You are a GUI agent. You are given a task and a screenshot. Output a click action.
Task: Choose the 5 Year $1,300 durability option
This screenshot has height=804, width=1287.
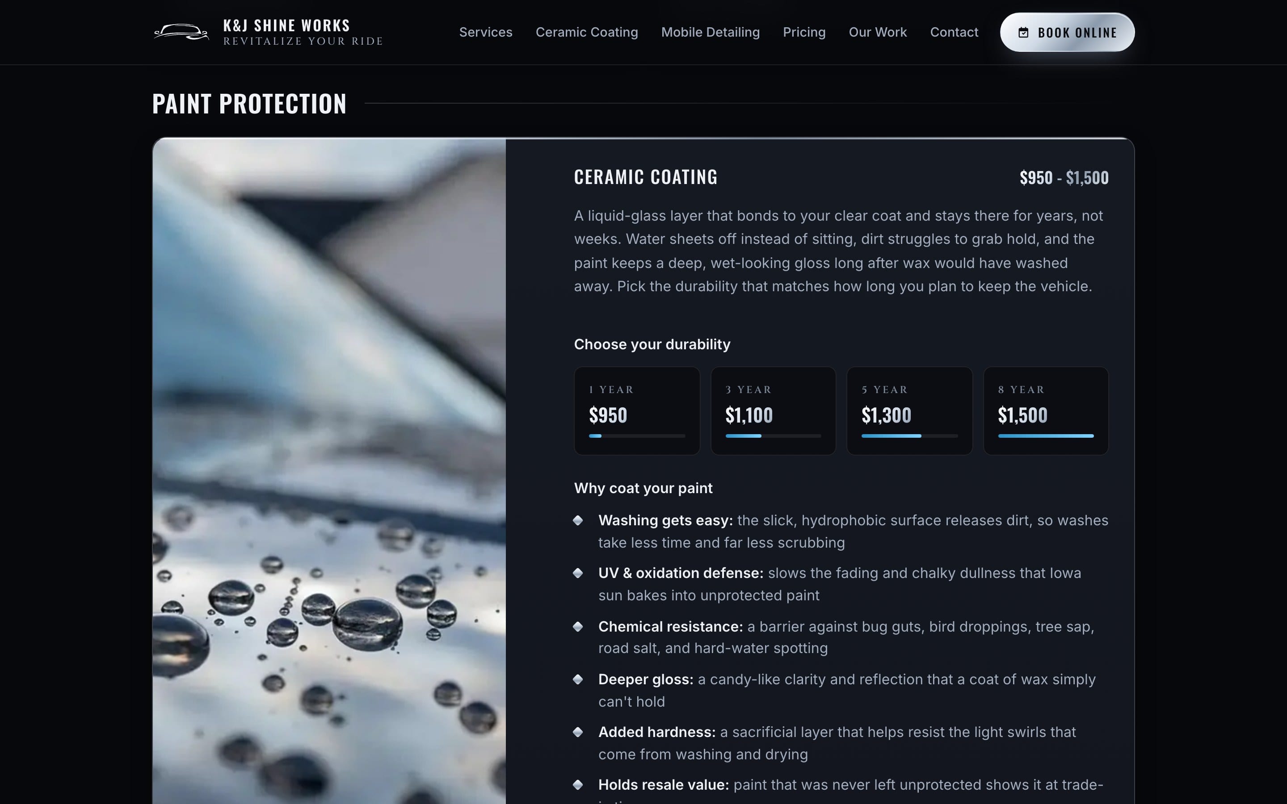(909, 410)
